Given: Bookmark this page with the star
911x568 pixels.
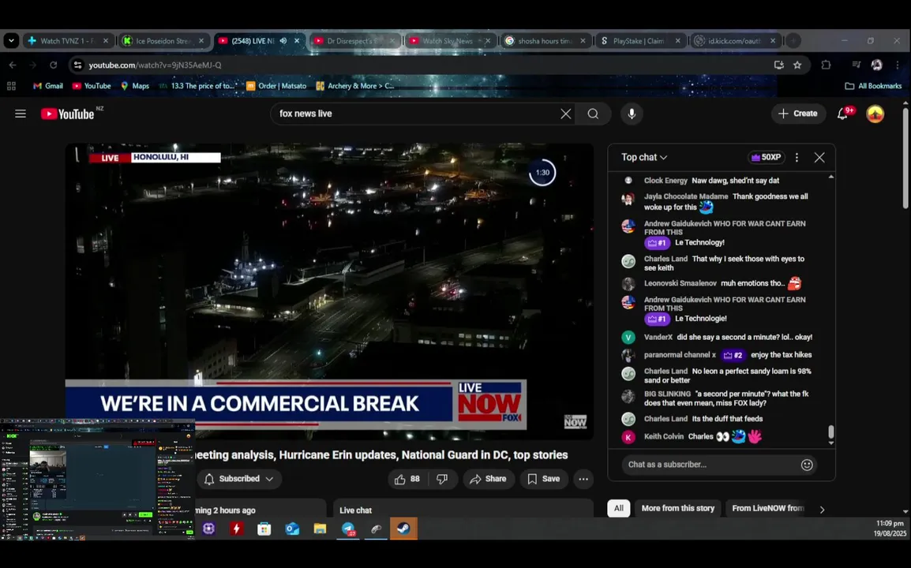Looking at the screenshot, I should 797,65.
